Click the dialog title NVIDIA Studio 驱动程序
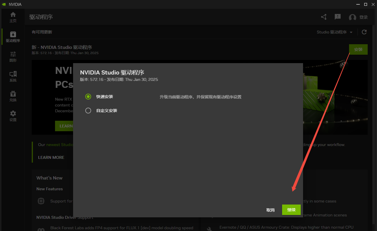Image resolution: width=377 pixels, height=231 pixels. click(112, 72)
